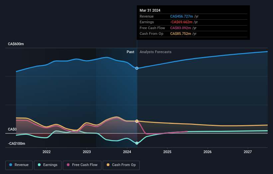The width and height of the screenshot is (273, 174).
Task: Click the teal Earnings legend dot
Action: point(39,165)
